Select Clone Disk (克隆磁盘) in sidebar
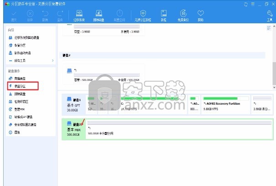 [x=21, y=79]
